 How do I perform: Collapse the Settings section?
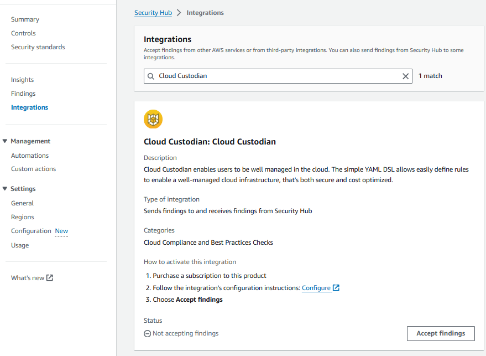pos(4,189)
